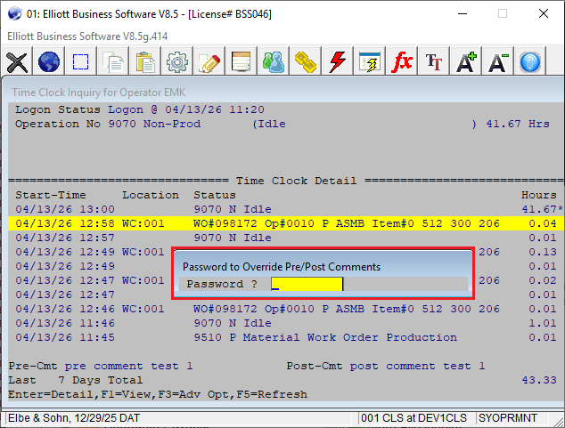Click the red fx formula icon

pos(402,62)
